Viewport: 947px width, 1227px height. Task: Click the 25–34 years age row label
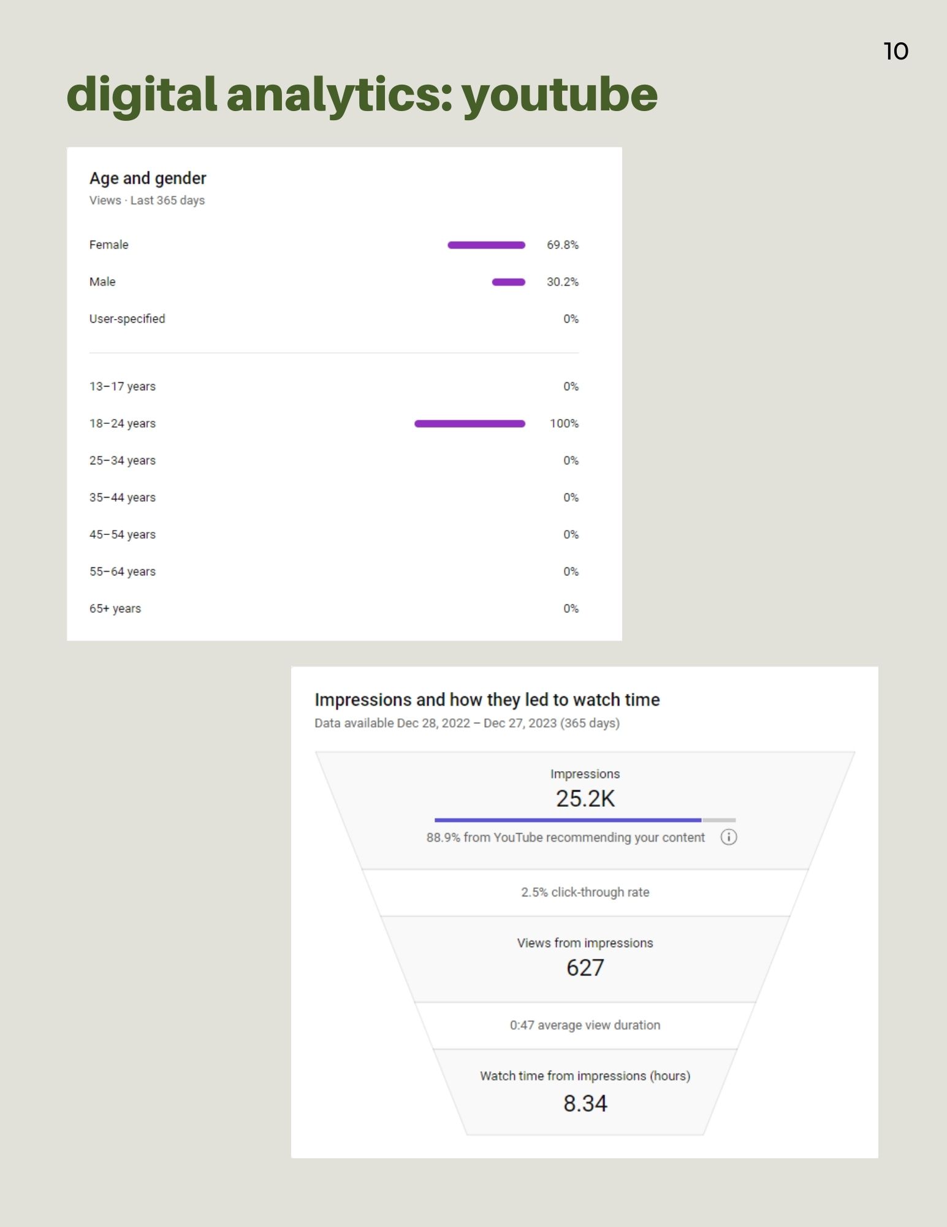tap(123, 461)
